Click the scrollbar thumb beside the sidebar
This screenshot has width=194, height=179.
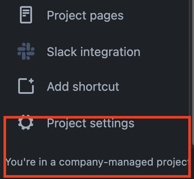click(193, 73)
